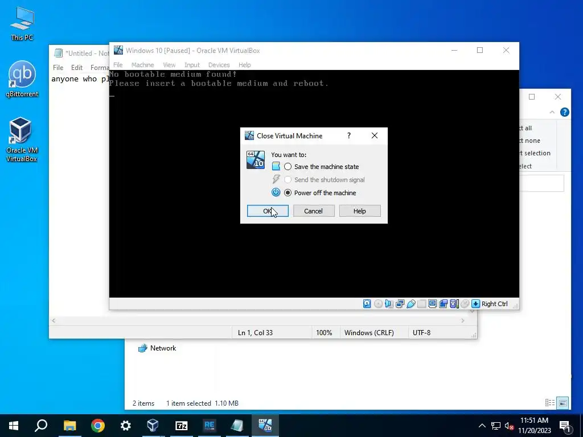Click OK in Close Virtual Machine dialog
Image resolution: width=583 pixels, height=437 pixels.
tap(268, 211)
